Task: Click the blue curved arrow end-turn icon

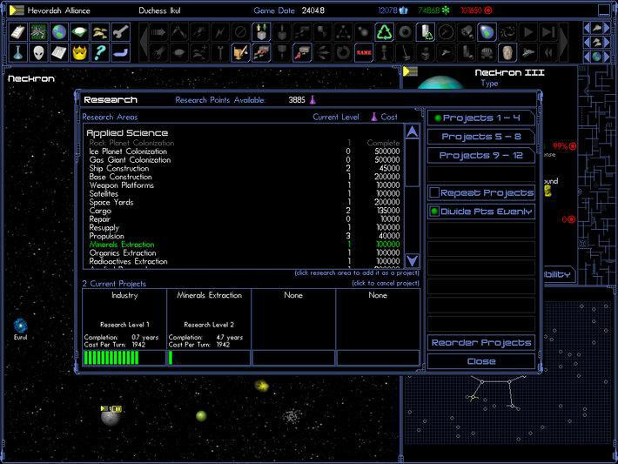Action: point(120,52)
